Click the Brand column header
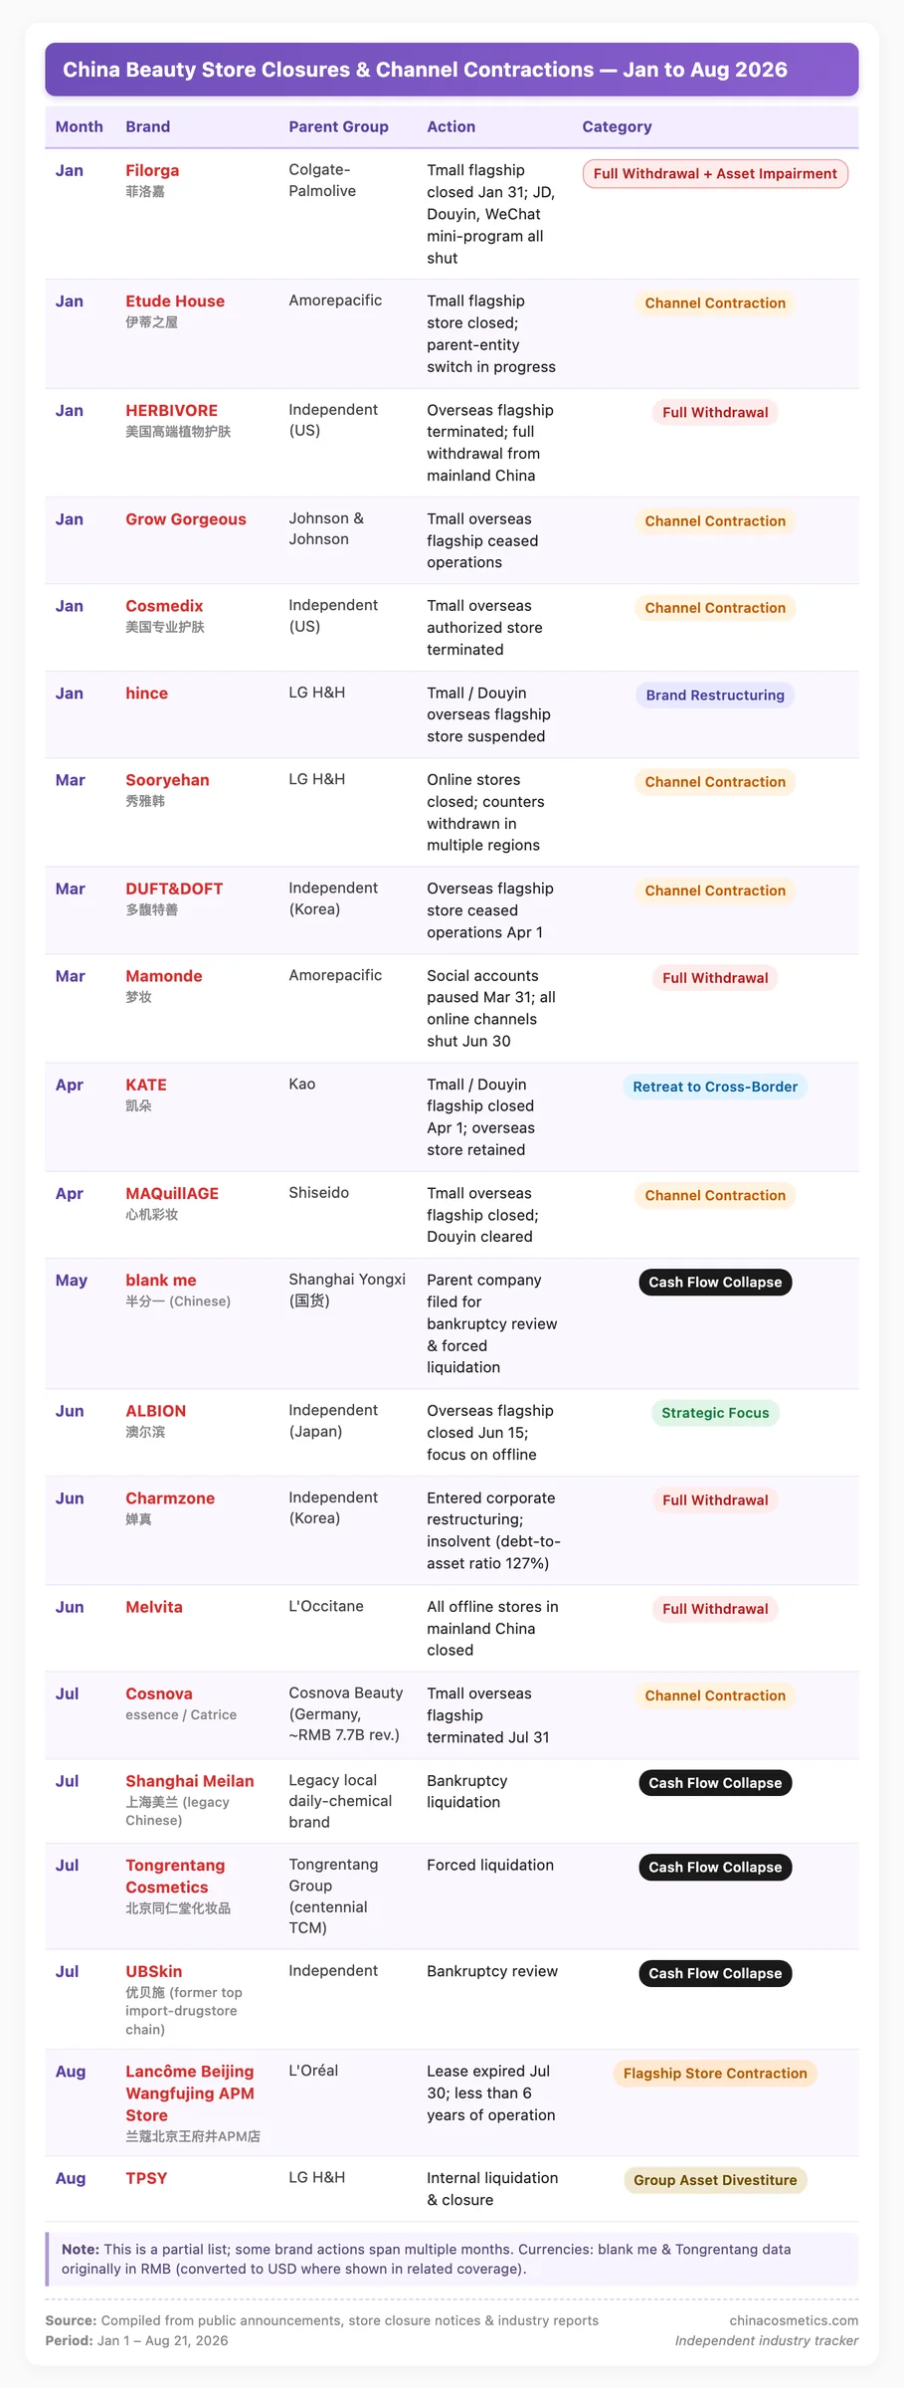Viewport: 904px width, 2388px height. click(x=148, y=127)
